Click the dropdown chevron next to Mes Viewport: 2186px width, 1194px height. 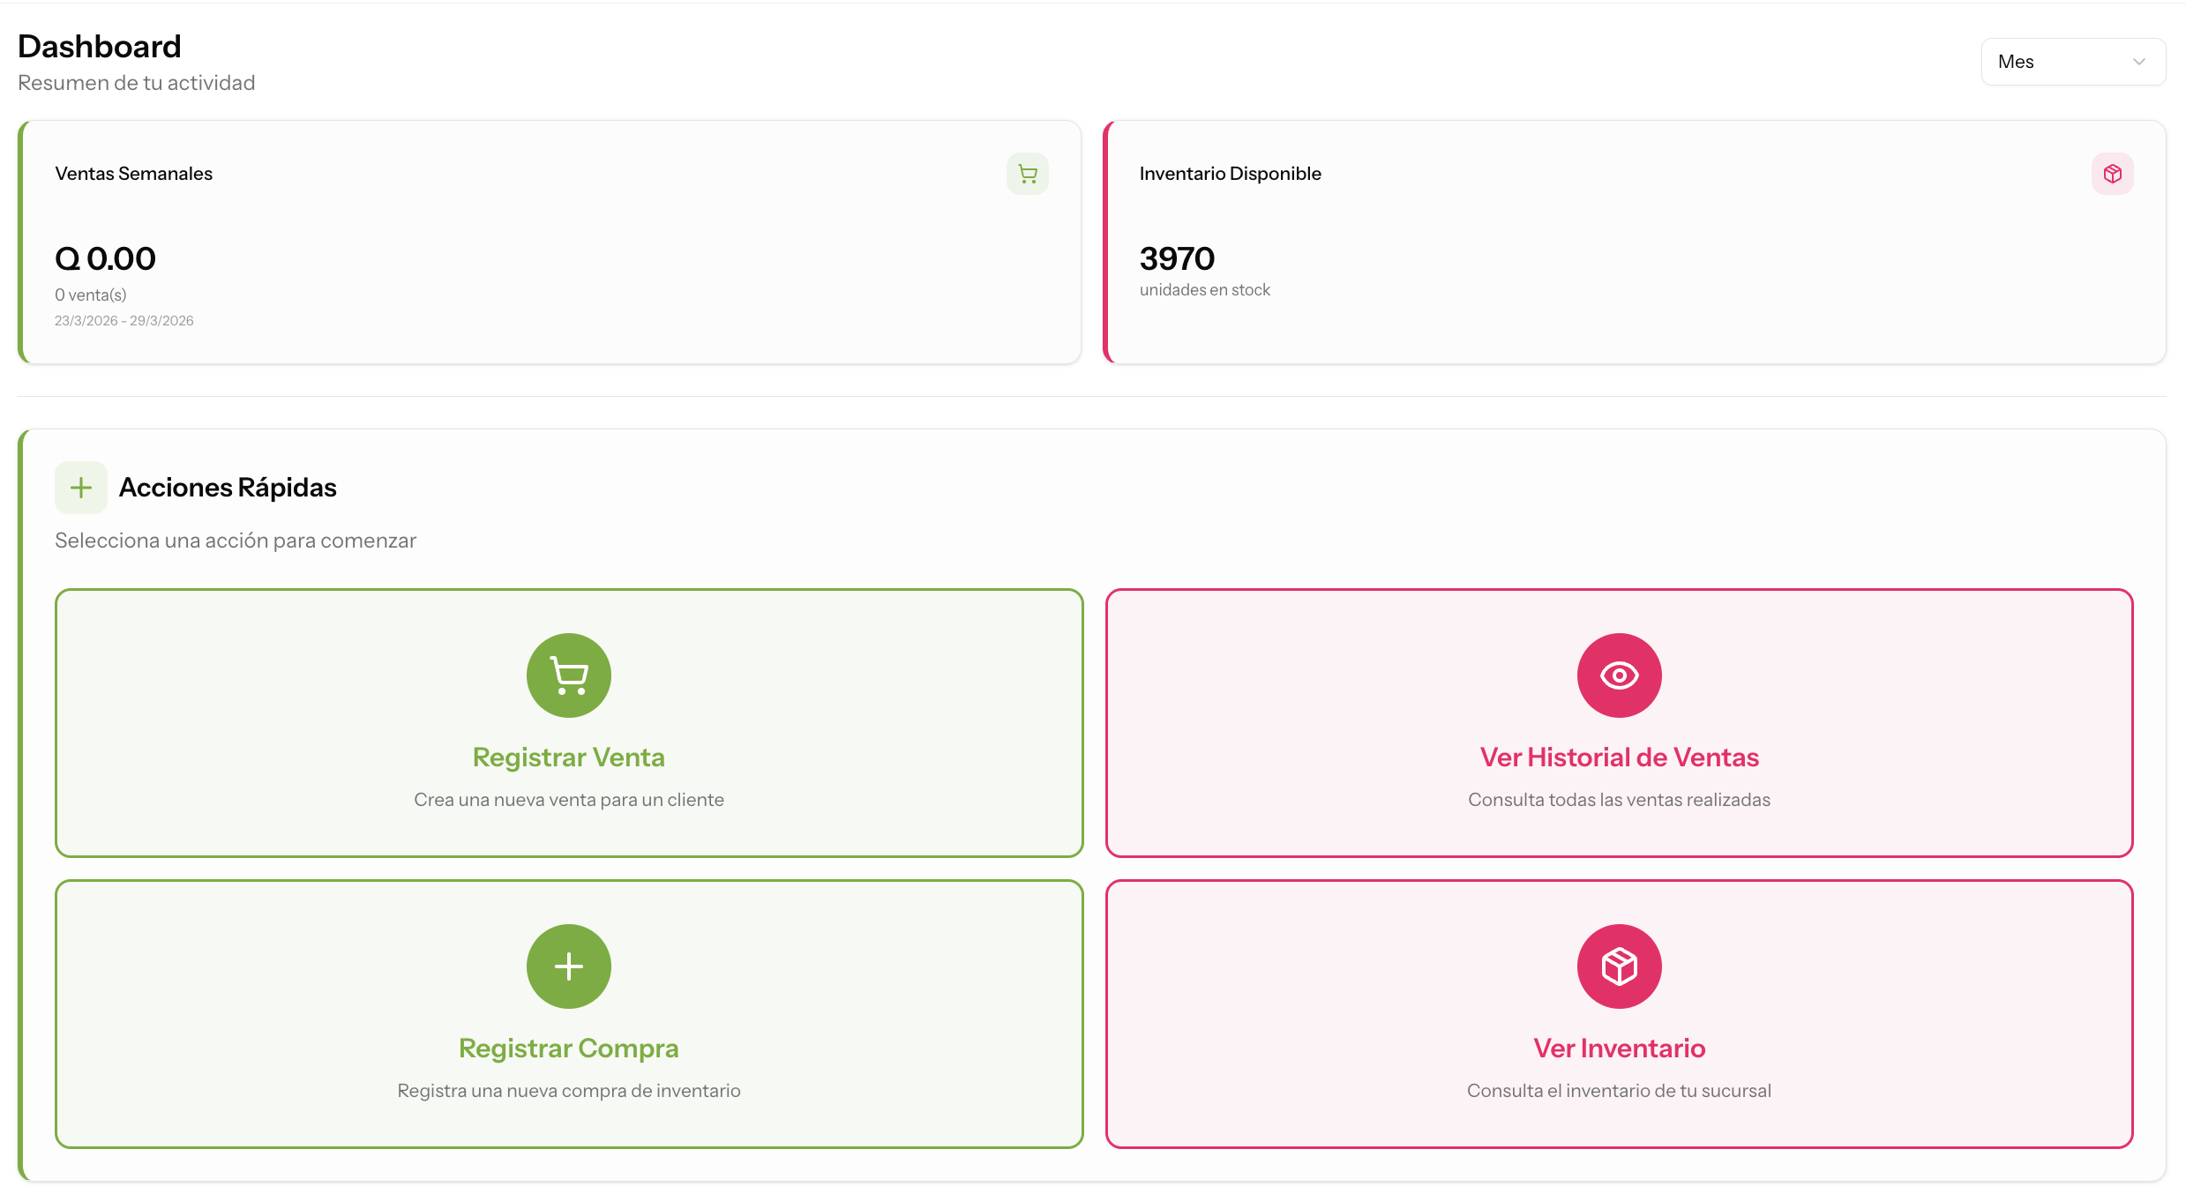[2138, 62]
